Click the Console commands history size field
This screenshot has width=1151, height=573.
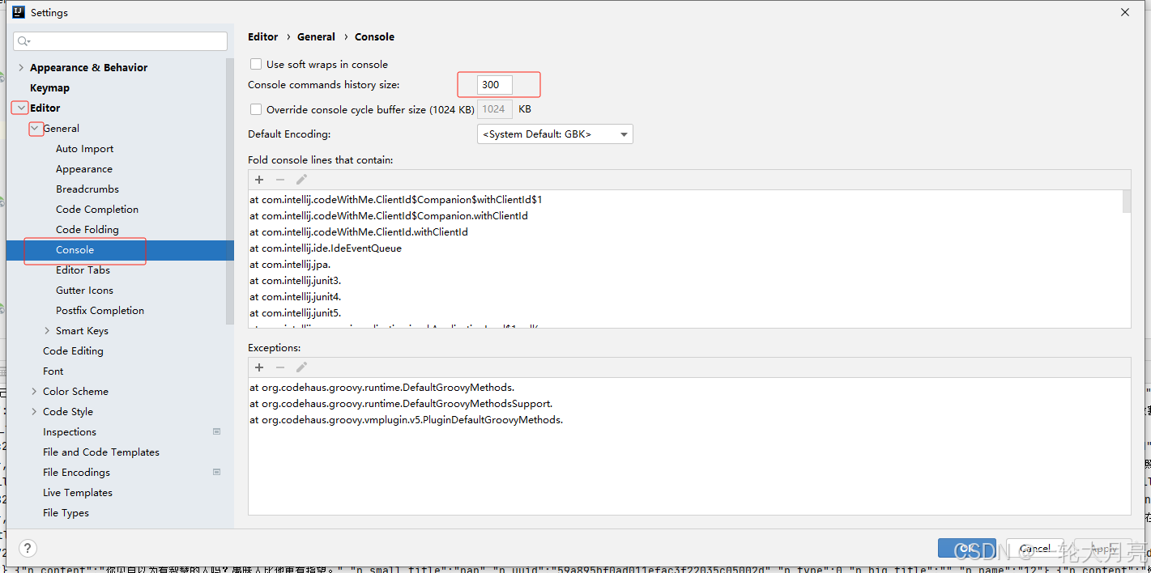[x=498, y=84]
